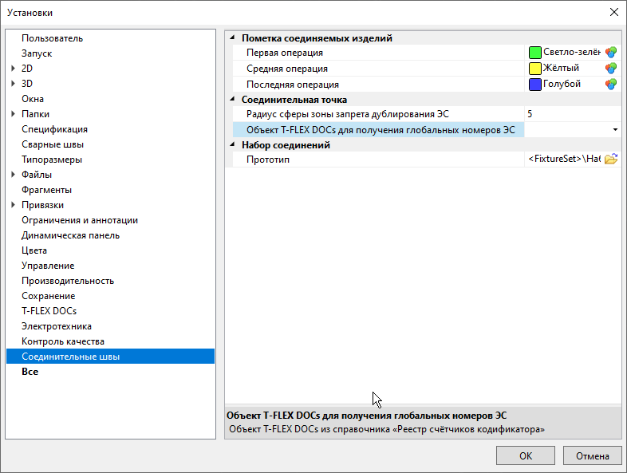627x473 pixels.
Task: Click the yellow Жёлтый color swatch
Action: point(535,69)
